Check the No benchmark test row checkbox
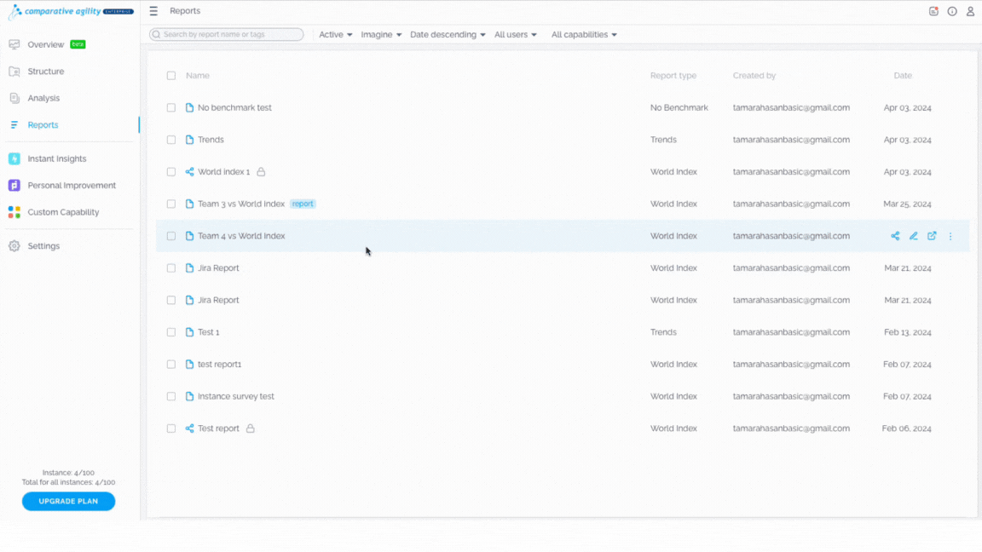 tap(171, 107)
